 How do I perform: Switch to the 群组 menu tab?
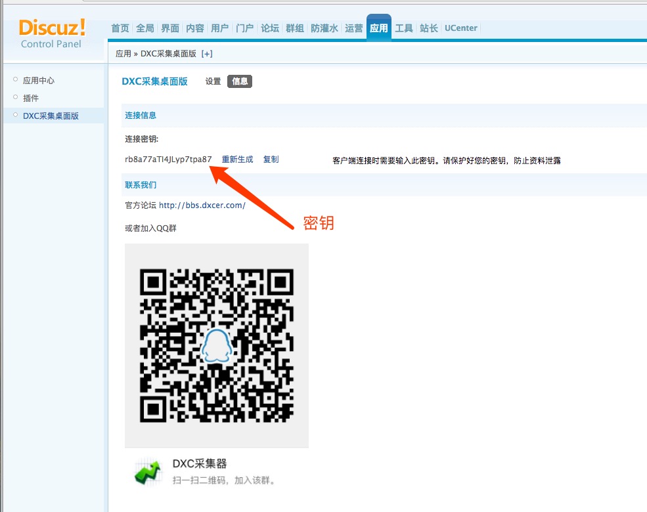tap(295, 28)
